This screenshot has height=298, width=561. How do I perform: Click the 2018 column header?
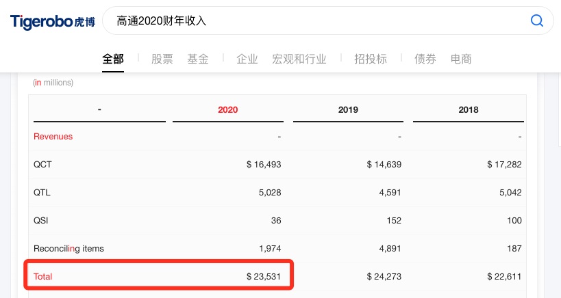pos(469,109)
